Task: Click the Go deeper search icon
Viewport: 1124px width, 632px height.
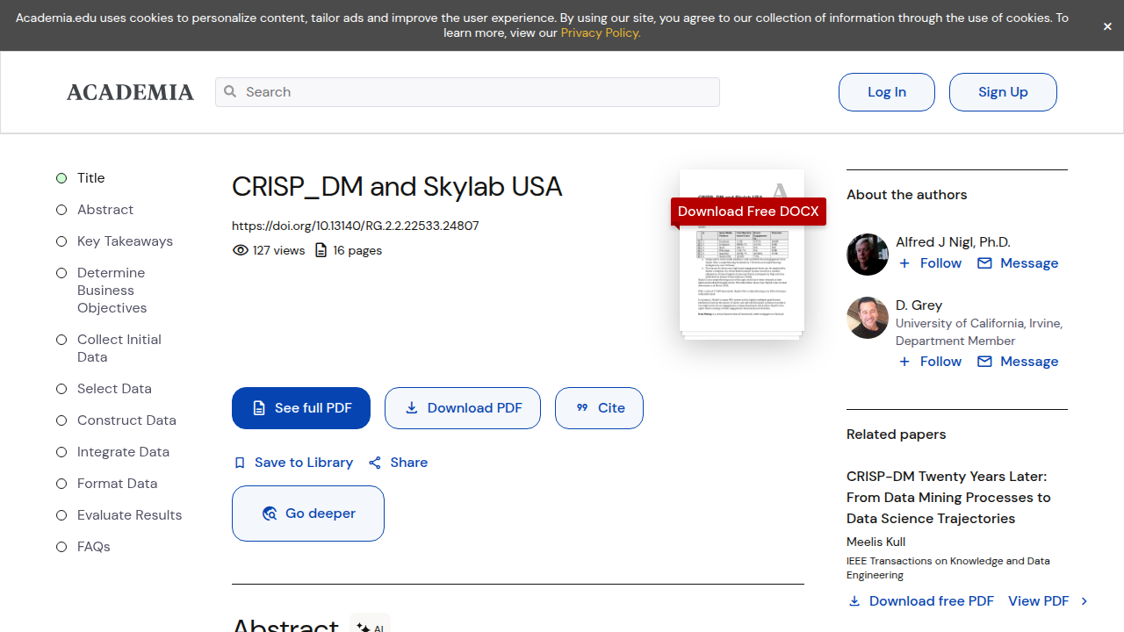Action: [x=270, y=513]
